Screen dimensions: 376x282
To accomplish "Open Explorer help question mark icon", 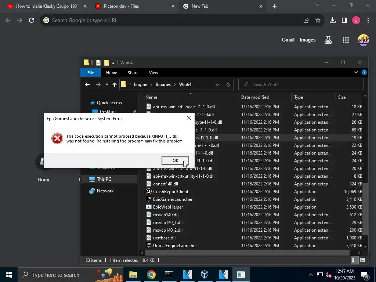I will click(364, 72).
